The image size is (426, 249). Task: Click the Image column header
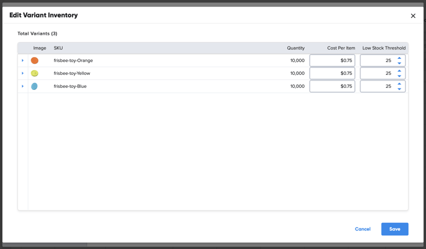[x=40, y=48]
